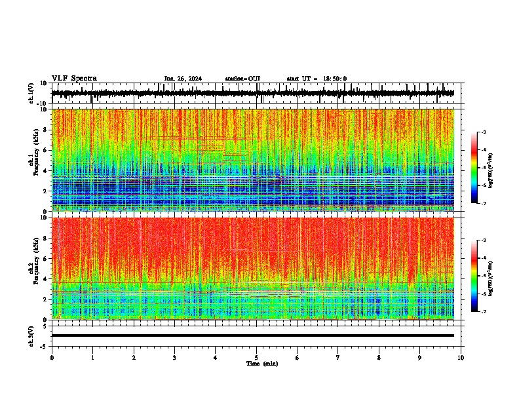Screen dimensions: 519x401
Task: Click the ch.1 color bar log(PSD) label
Action: click(x=491, y=171)
